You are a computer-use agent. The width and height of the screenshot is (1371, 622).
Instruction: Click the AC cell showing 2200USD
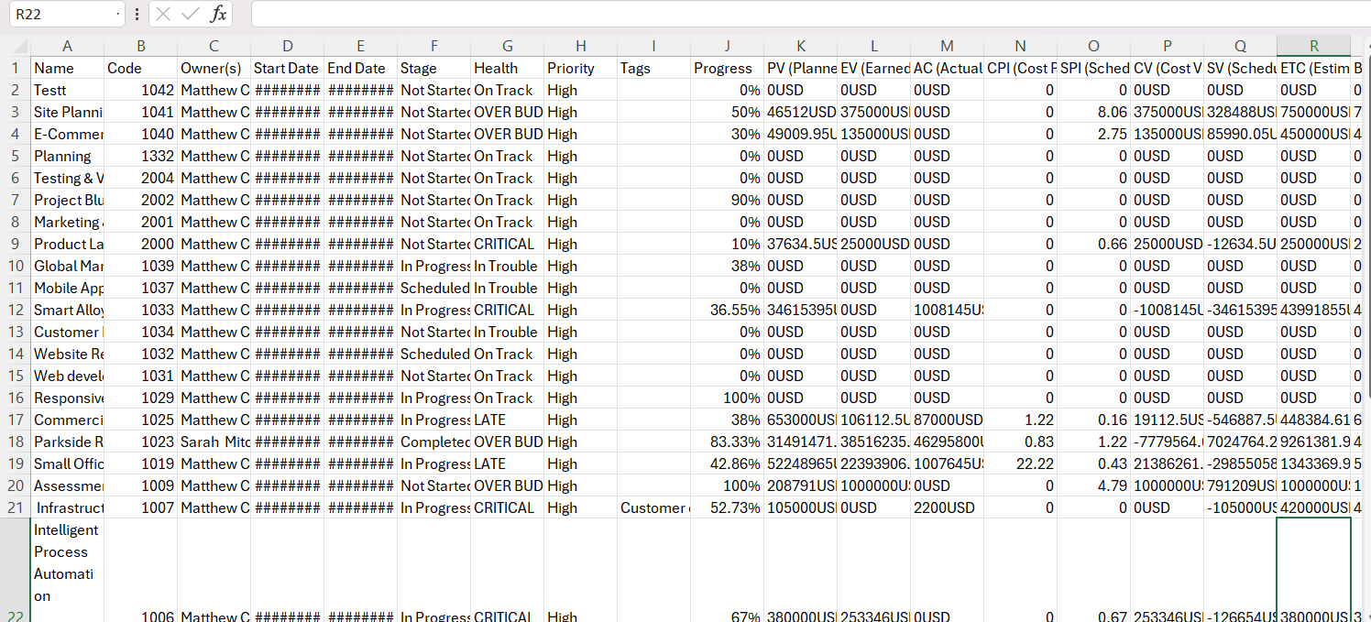point(947,507)
